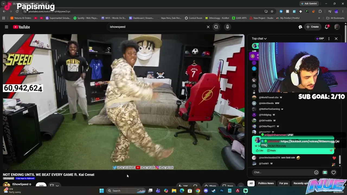This screenshot has width=347, height=195.
Task: Go to the YouTube home logo
Action: pos(21,27)
